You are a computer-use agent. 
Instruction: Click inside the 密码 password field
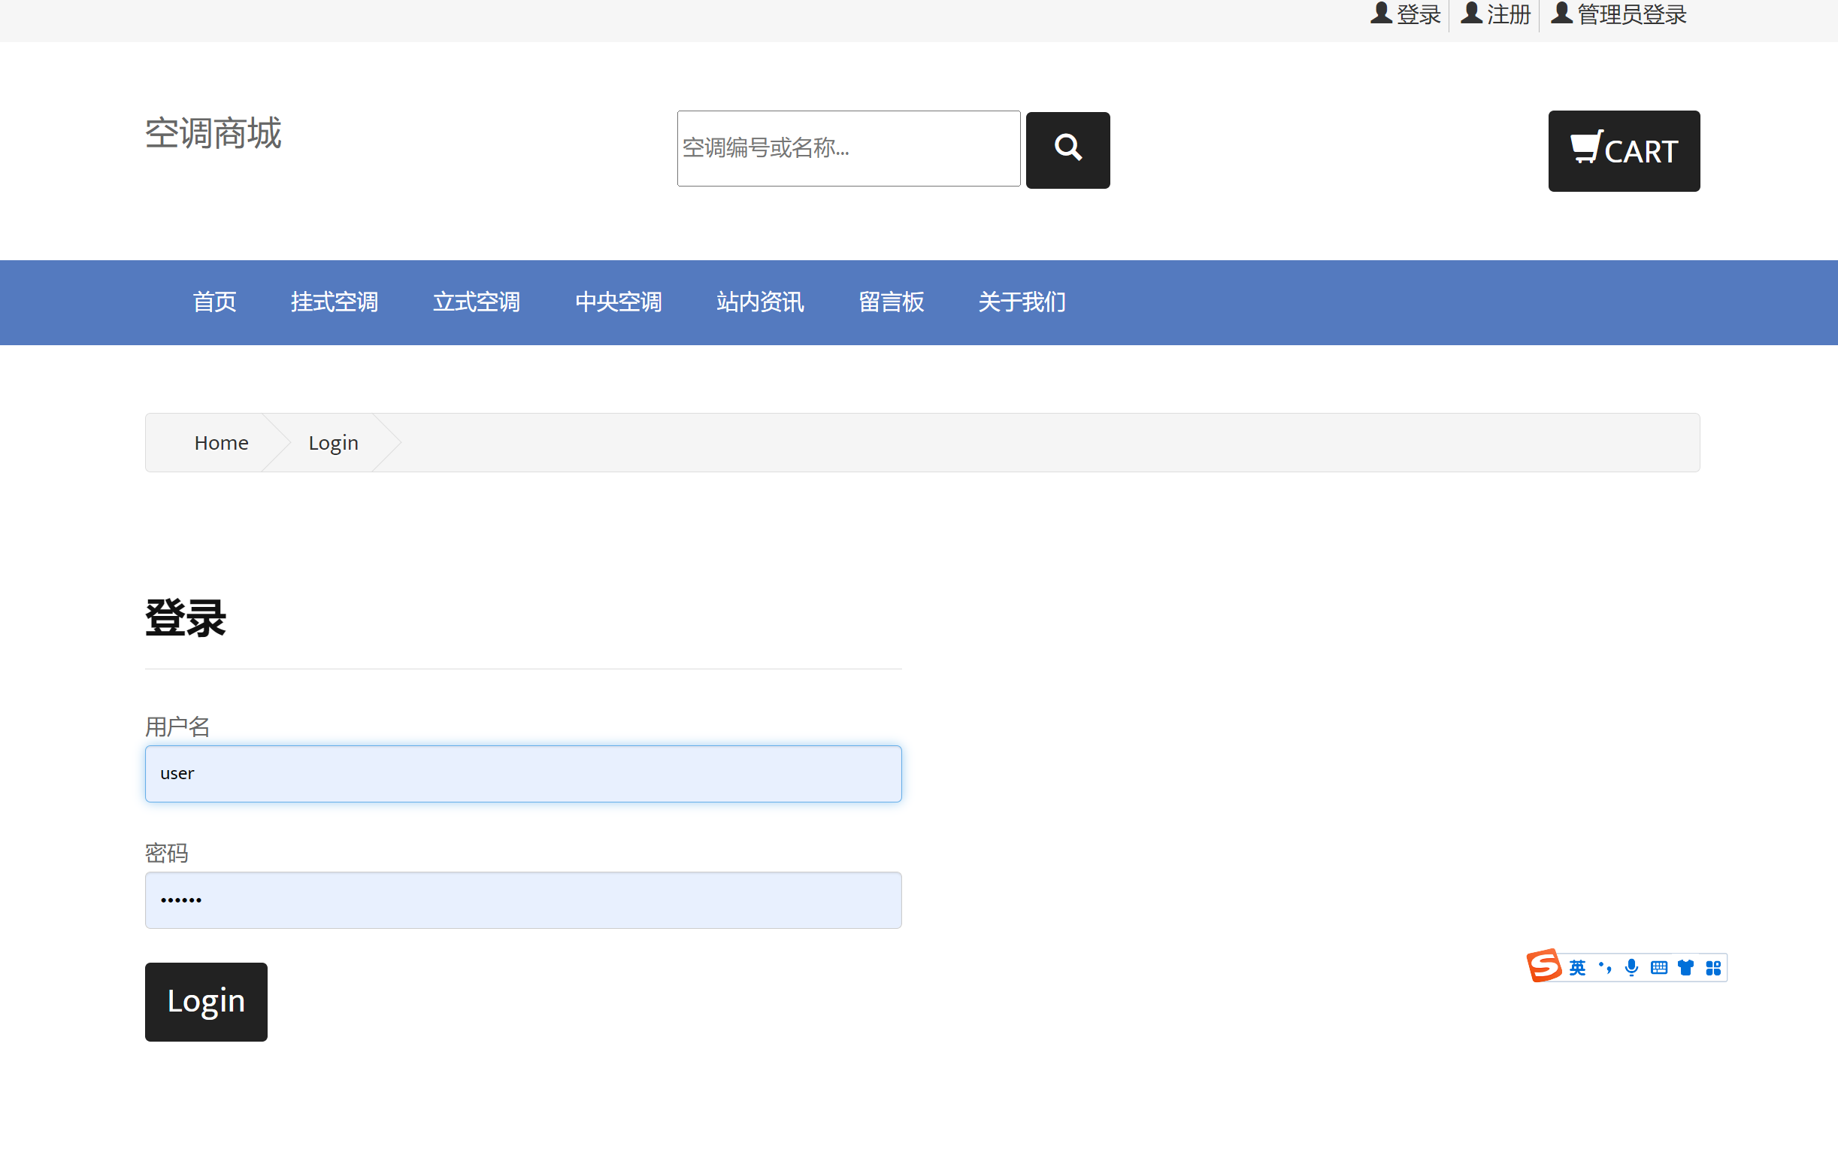coord(523,899)
